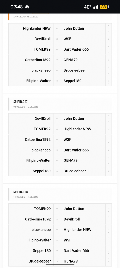The width and height of the screenshot is (120, 268).
Task: Open player Highlander NRW in first match
Action: 37,29
